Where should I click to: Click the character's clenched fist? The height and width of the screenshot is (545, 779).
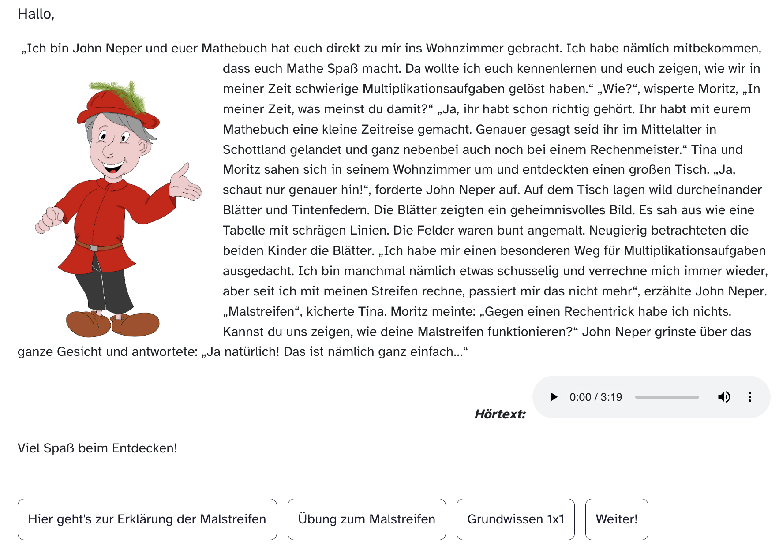[x=49, y=220]
